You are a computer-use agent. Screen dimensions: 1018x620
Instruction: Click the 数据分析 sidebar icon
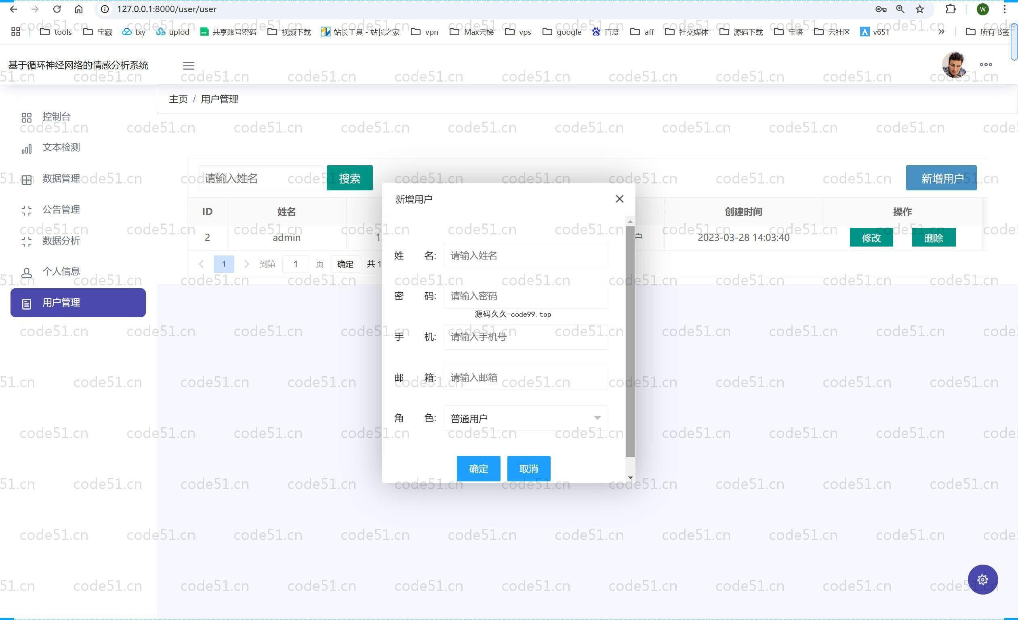[26, 242]
